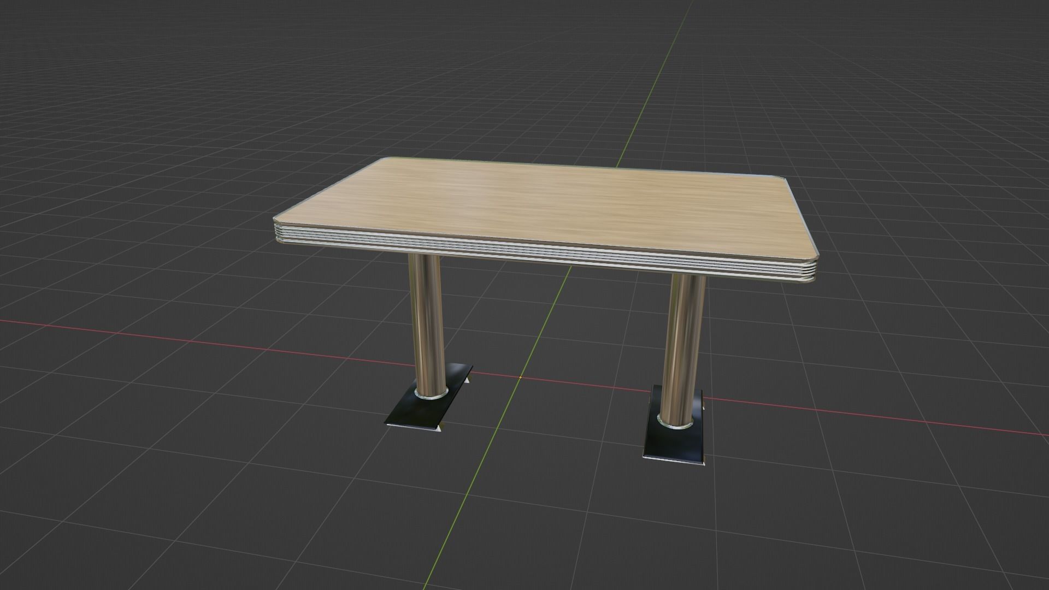
Task: Click the orange origin point on the floor
Action: pyautogui.click(x=520, y=377)
